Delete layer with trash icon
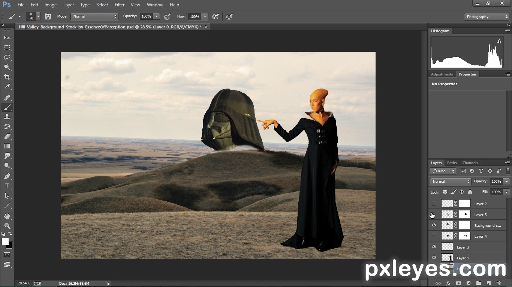Image resolution: width=512 pixels, height=287 pixels. click(499, 283)
